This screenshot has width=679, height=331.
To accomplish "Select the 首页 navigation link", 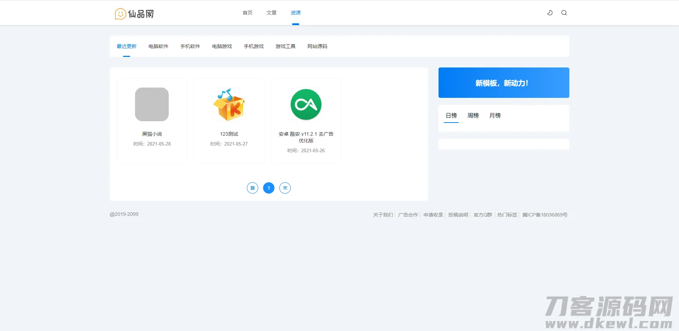I will tap(247, 13).
